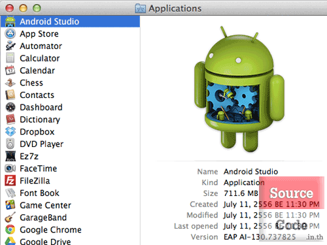Click the Ez7z icon
The width and height of the screenshot is (327, 245).
pos(10,156)
